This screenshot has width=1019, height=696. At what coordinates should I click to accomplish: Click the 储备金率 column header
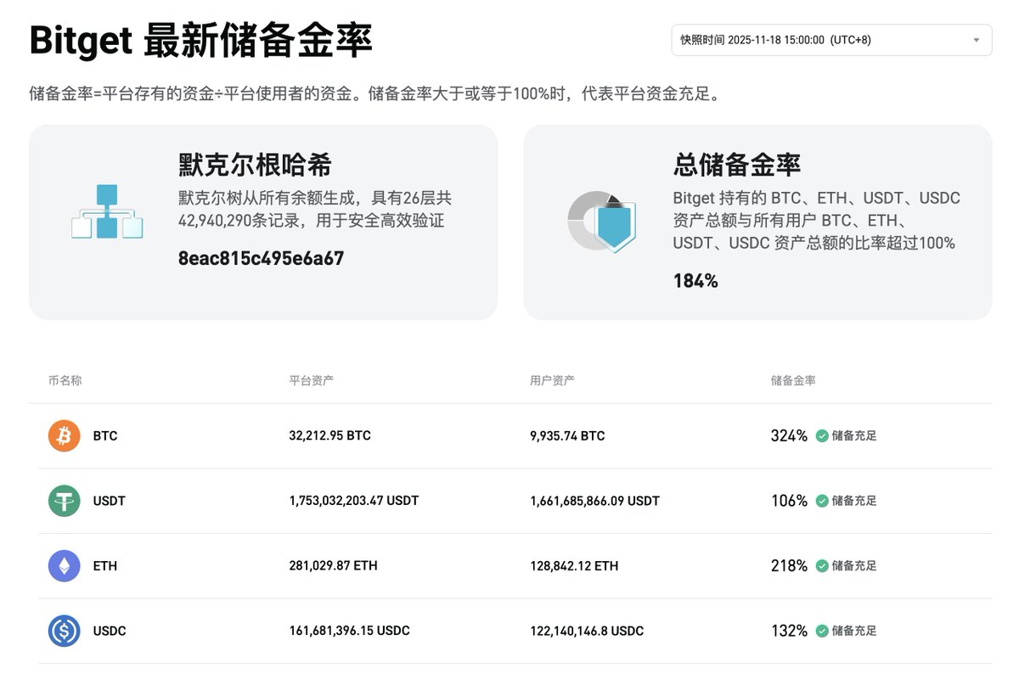click(x=793, y=380)
